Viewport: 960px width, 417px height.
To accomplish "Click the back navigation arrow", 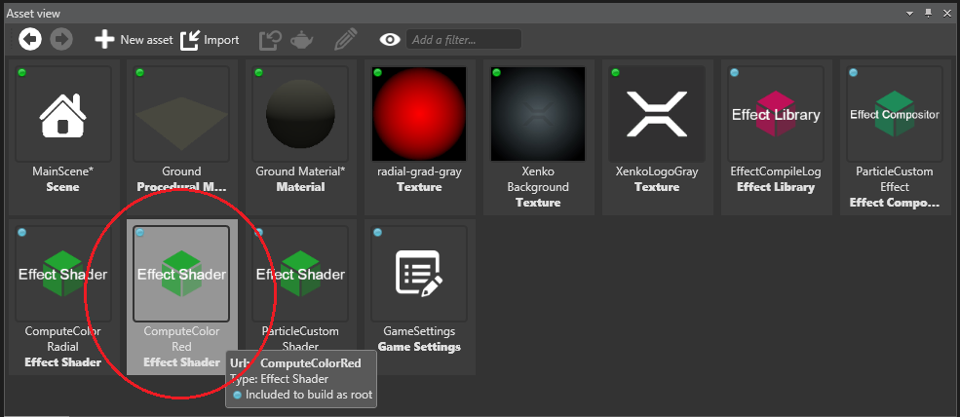I will point(29,40).
